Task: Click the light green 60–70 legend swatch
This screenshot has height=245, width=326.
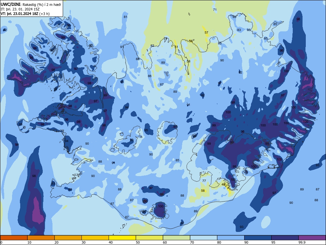Action: click(176, 238)
